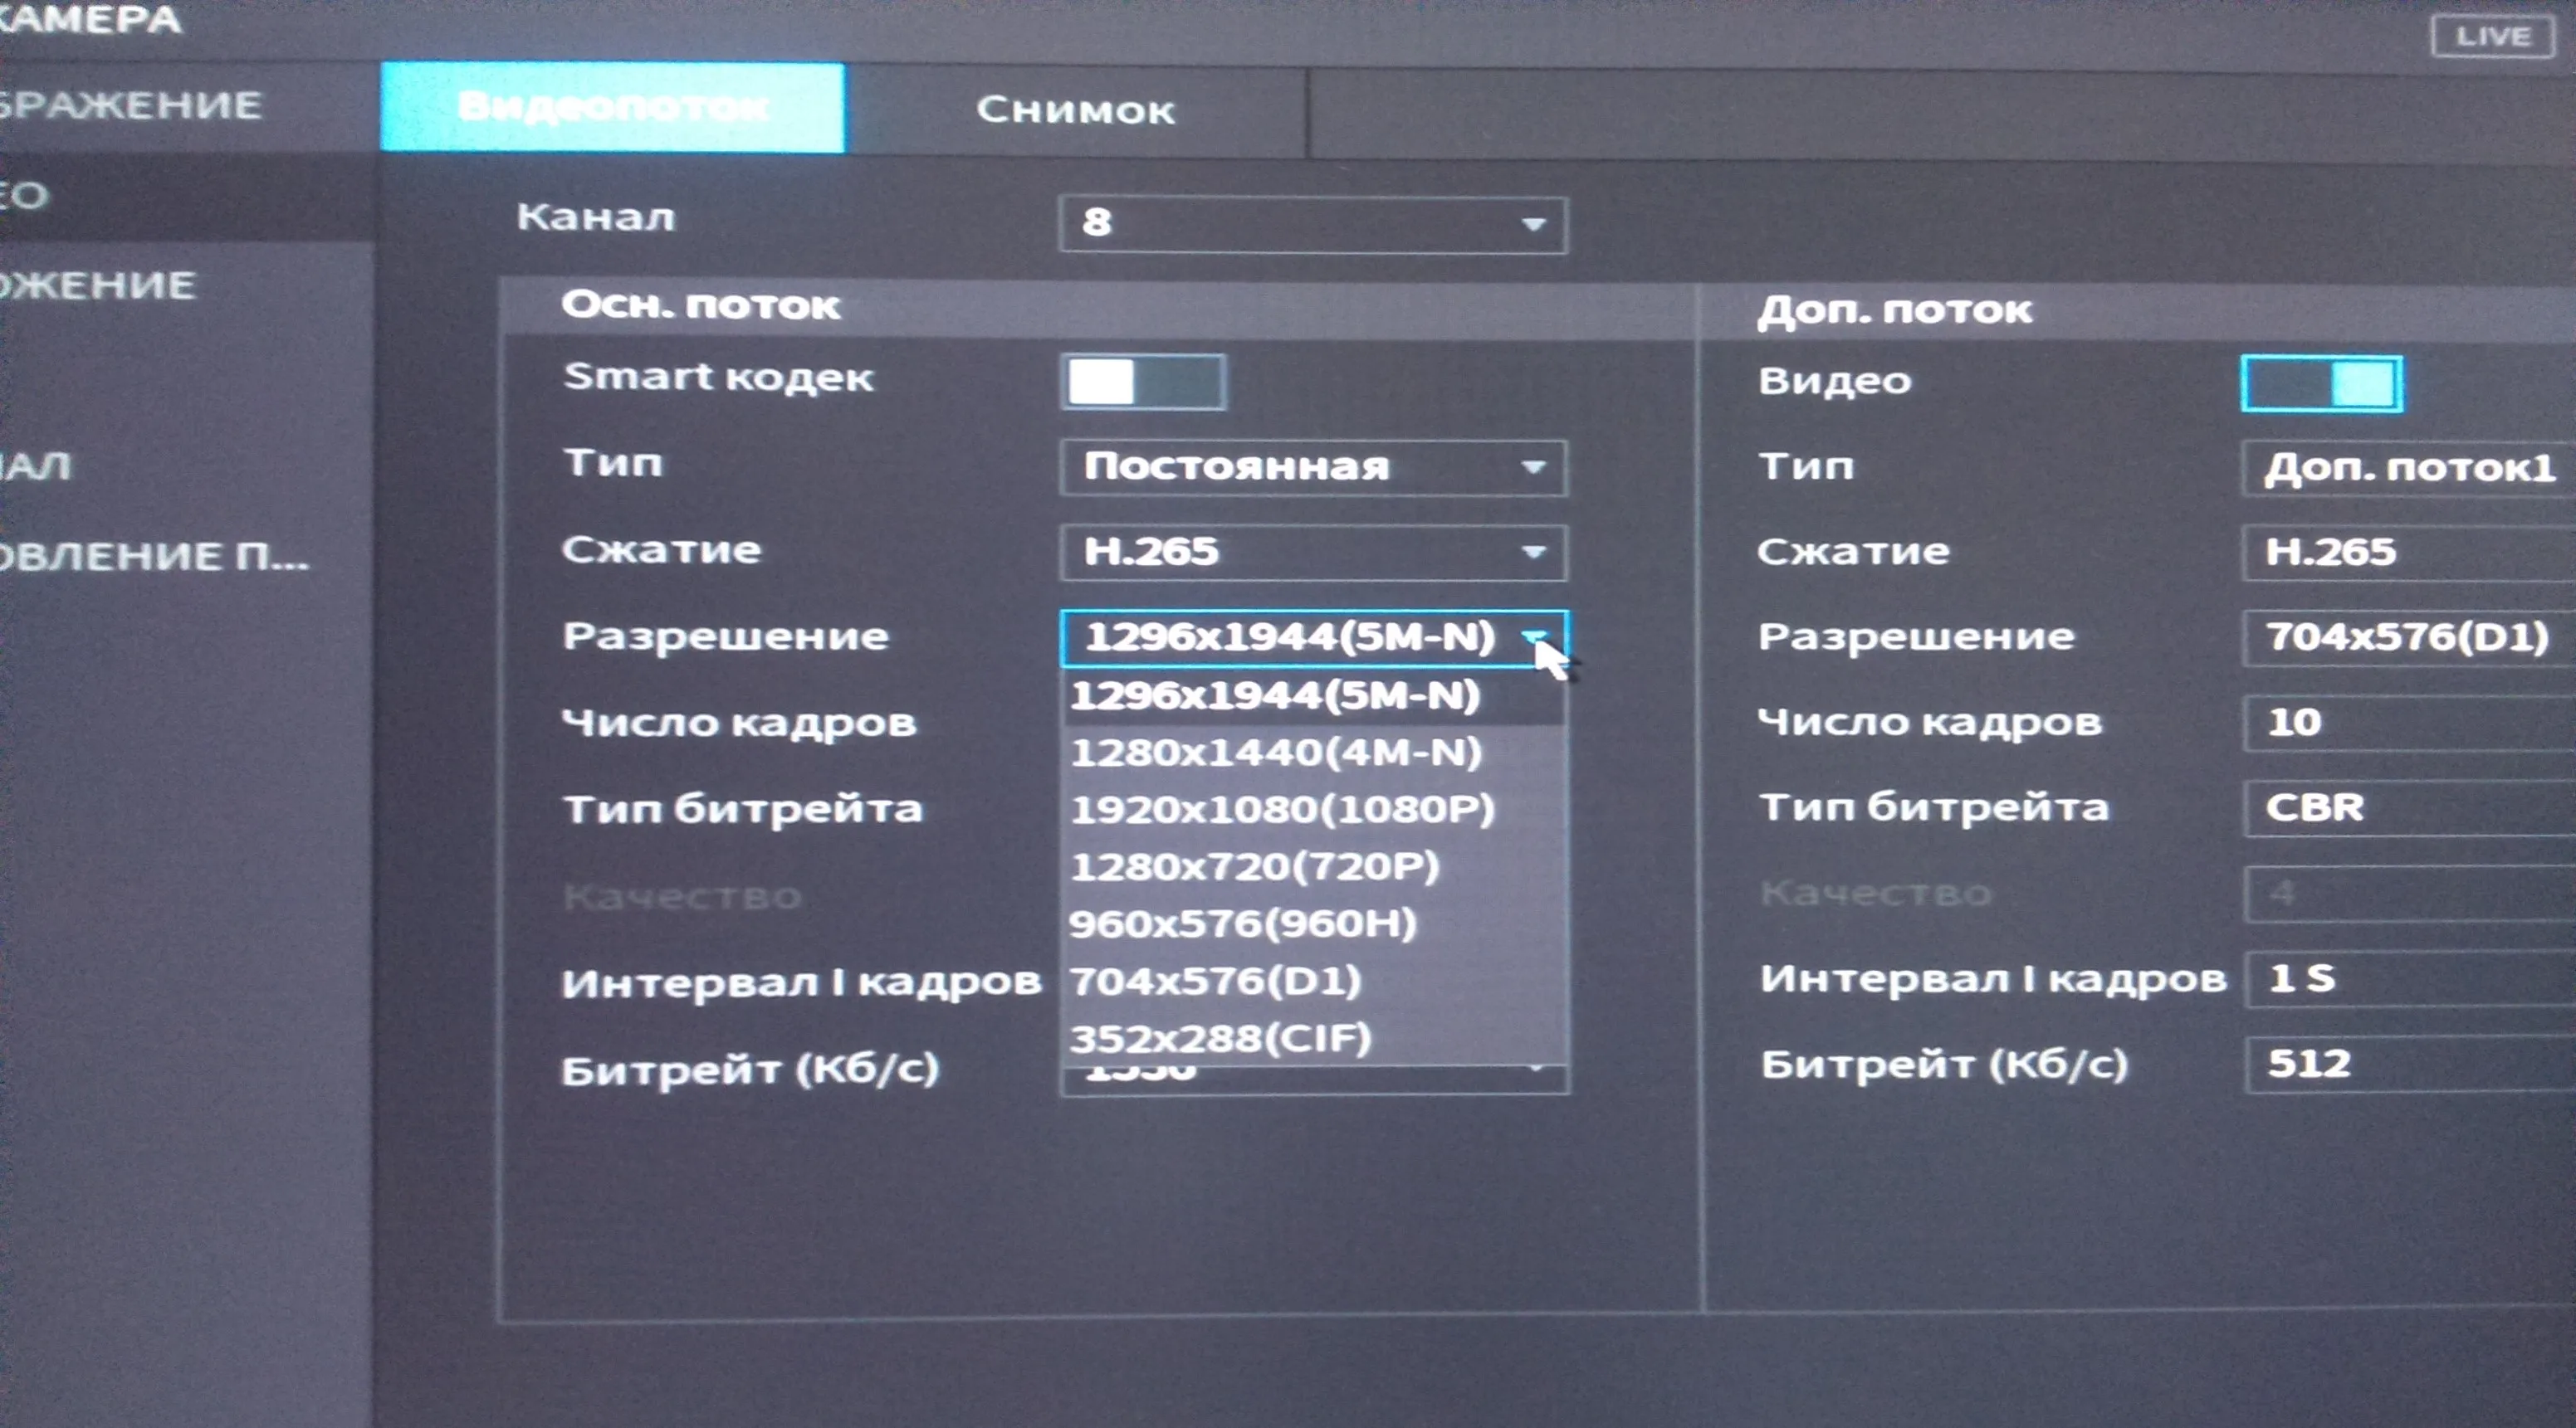Select the Видеопоток tab

click(x=612, y=107)
